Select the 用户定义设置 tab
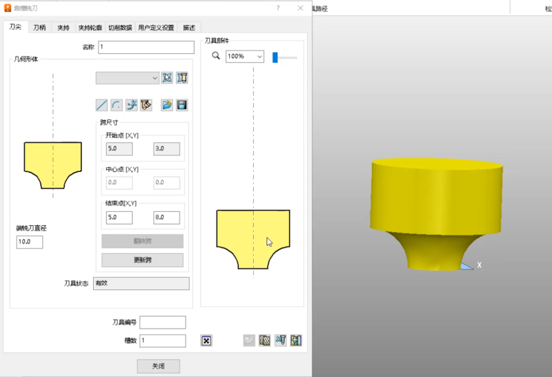This screenshot has height=377, width=552. point(156,28)
